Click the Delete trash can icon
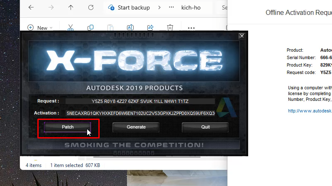This screenshot has height=186, width=332. (x=170, y=28)
